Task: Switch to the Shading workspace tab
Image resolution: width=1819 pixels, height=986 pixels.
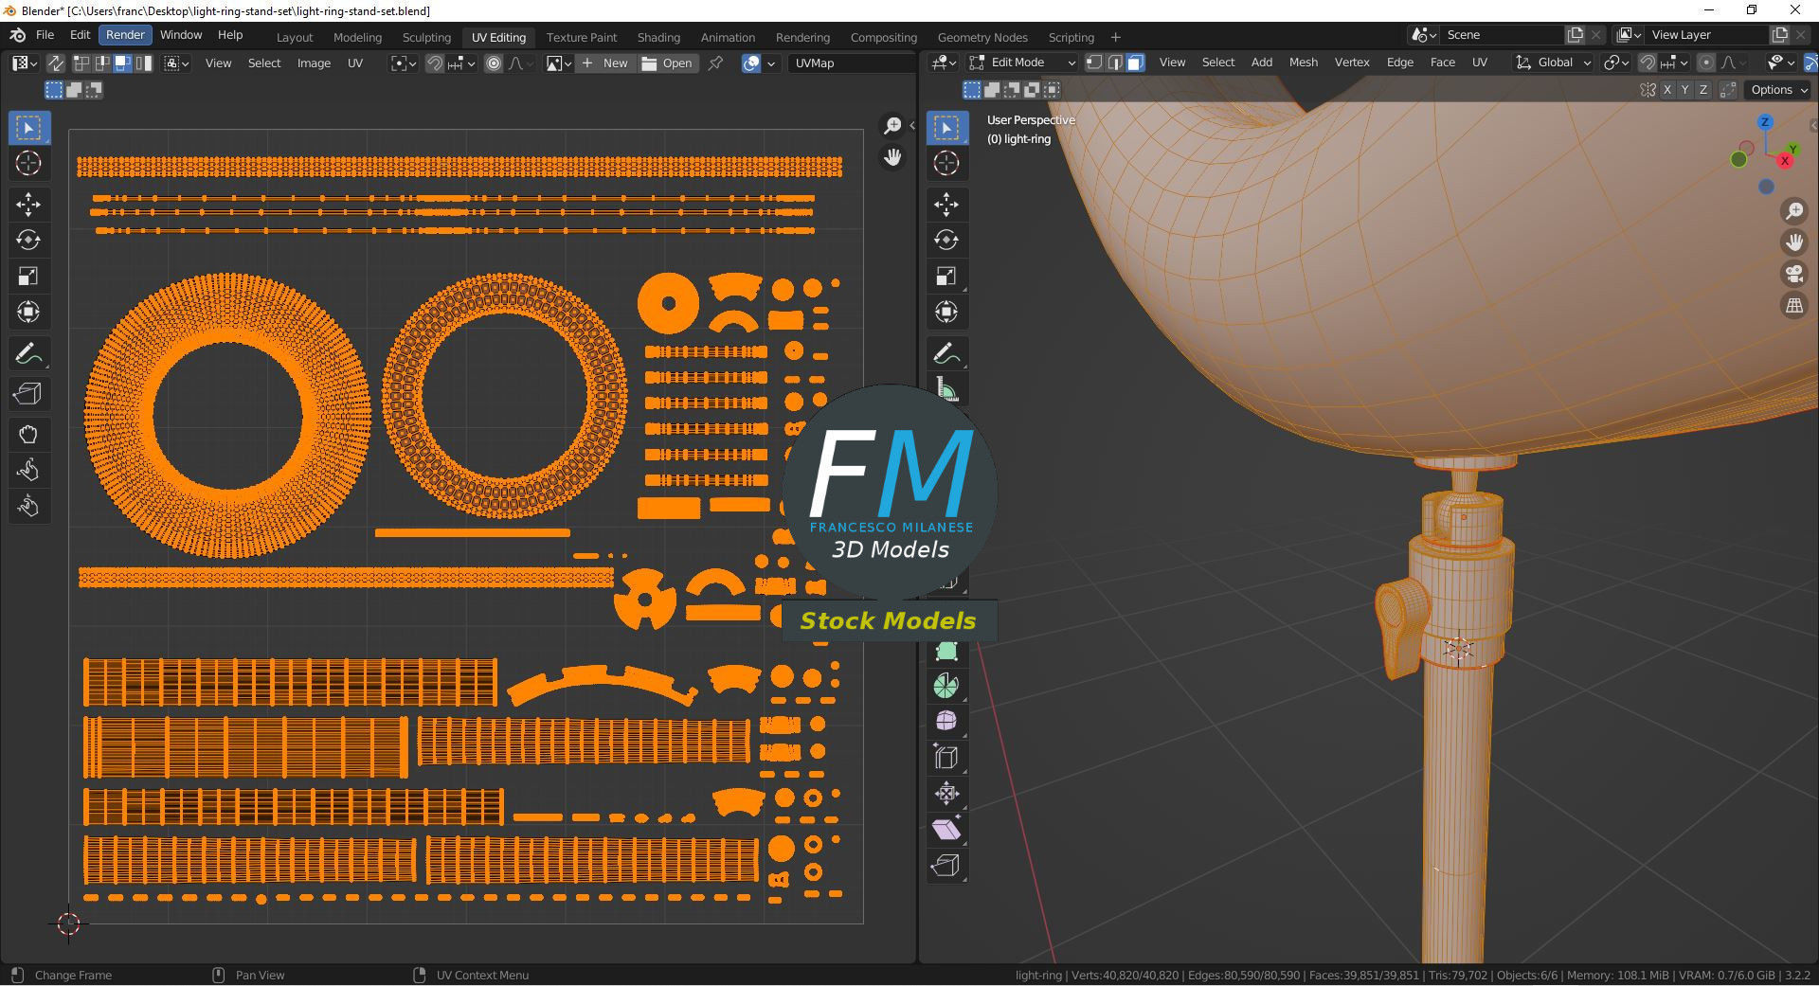Action: coord(658,37)
